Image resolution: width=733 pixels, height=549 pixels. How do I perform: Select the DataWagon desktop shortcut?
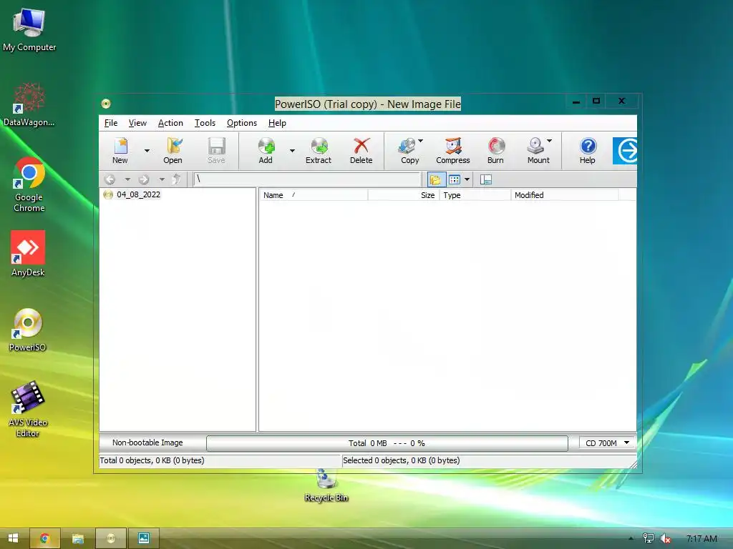(29, 104)
